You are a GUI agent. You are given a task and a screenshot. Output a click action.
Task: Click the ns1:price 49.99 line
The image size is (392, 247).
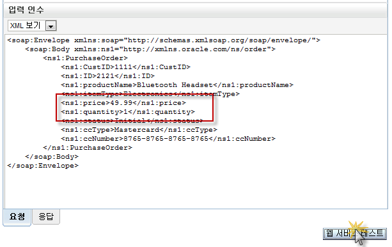pos(123,103)
